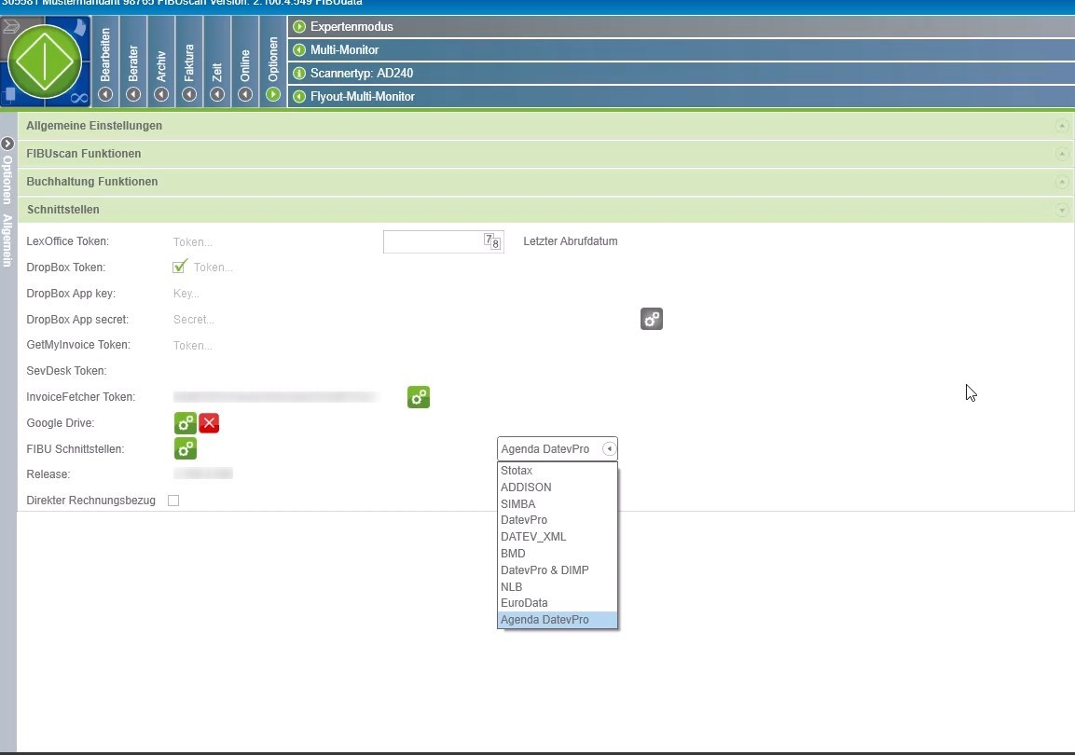
Task: Click the green gear icon for Google Drive
Action: pyautogui.click(x=186, y=423)
